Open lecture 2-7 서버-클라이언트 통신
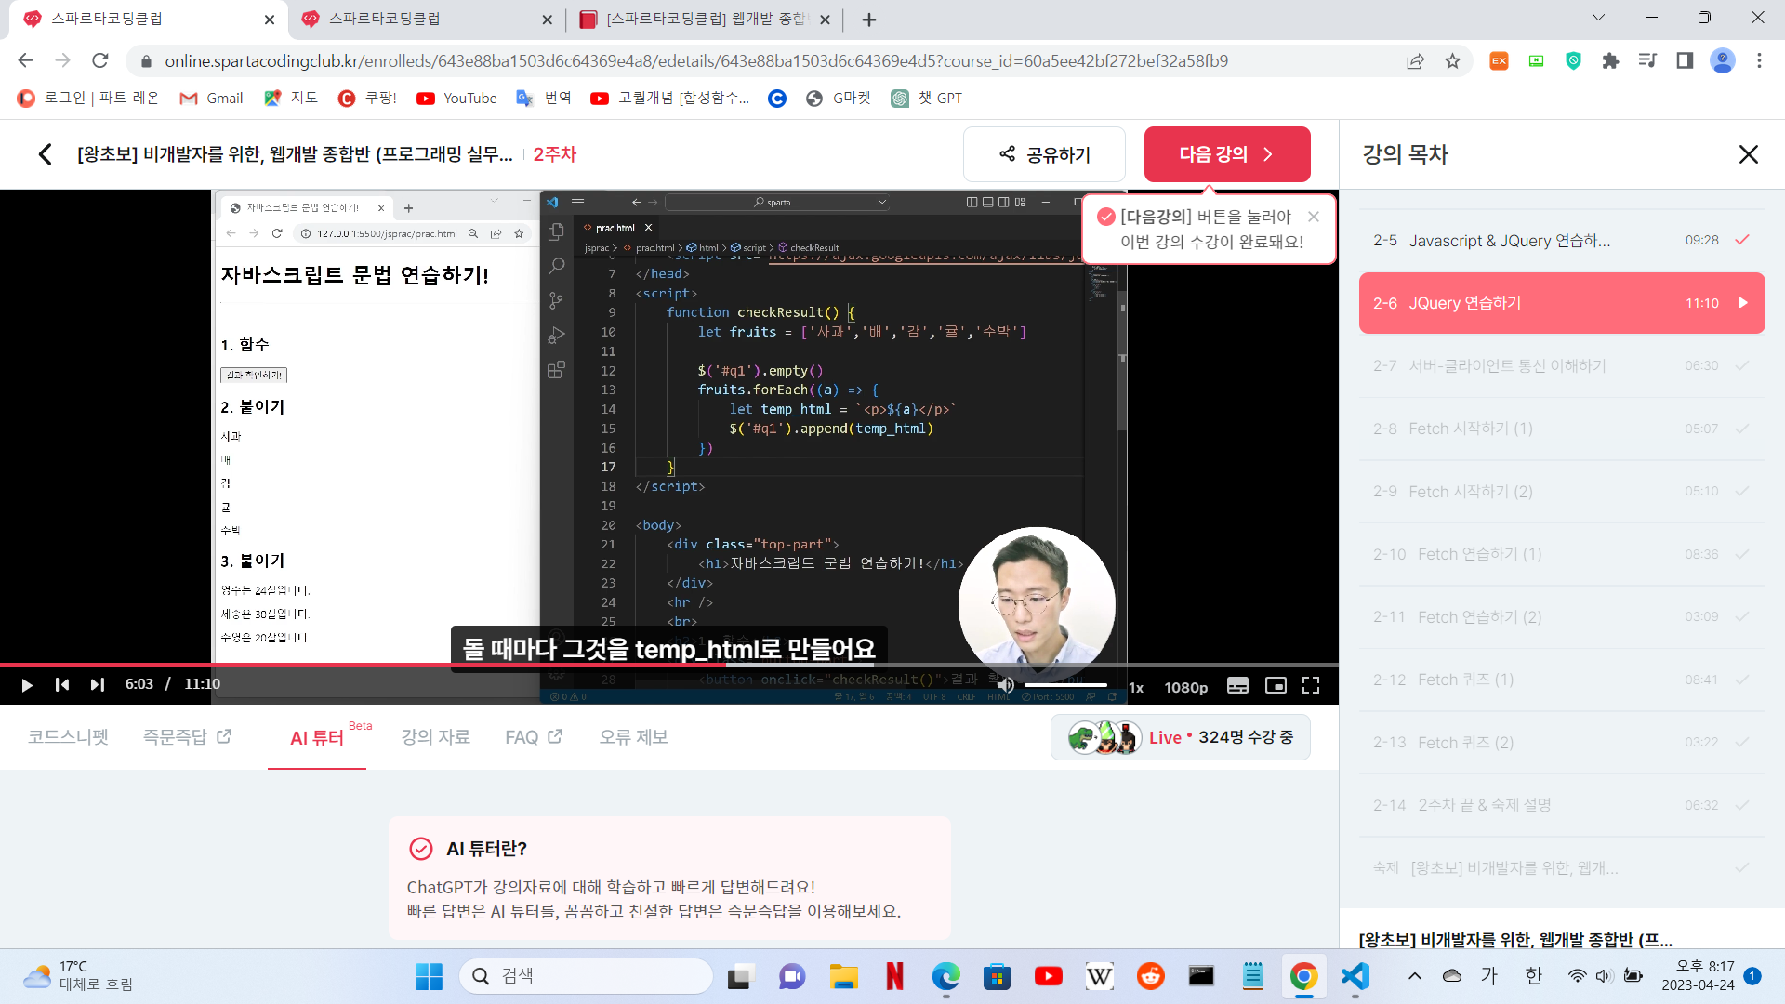The image size is (1785, 1004). (x=1562, y=366)
